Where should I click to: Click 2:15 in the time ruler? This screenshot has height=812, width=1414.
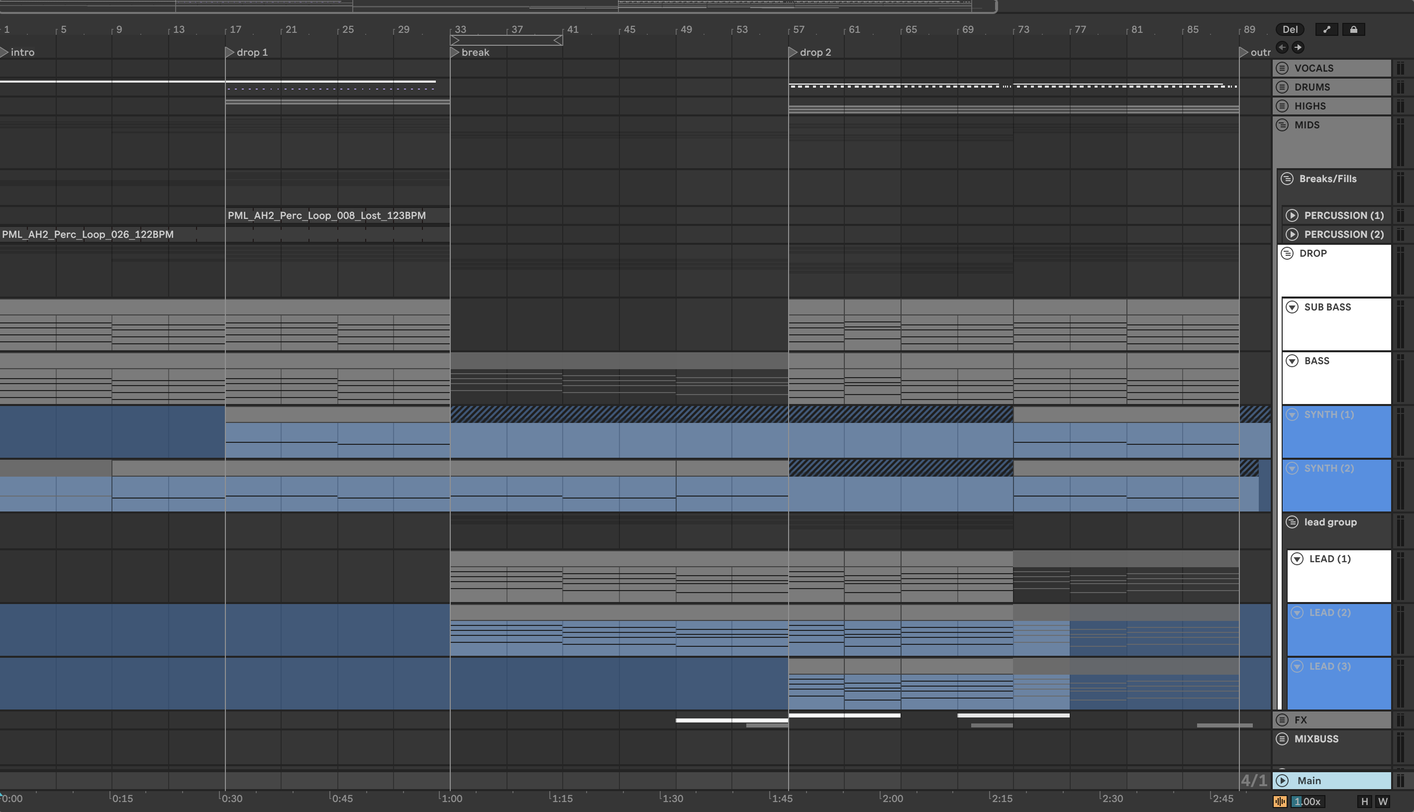pyautogui.click(x=1002, y=799)
